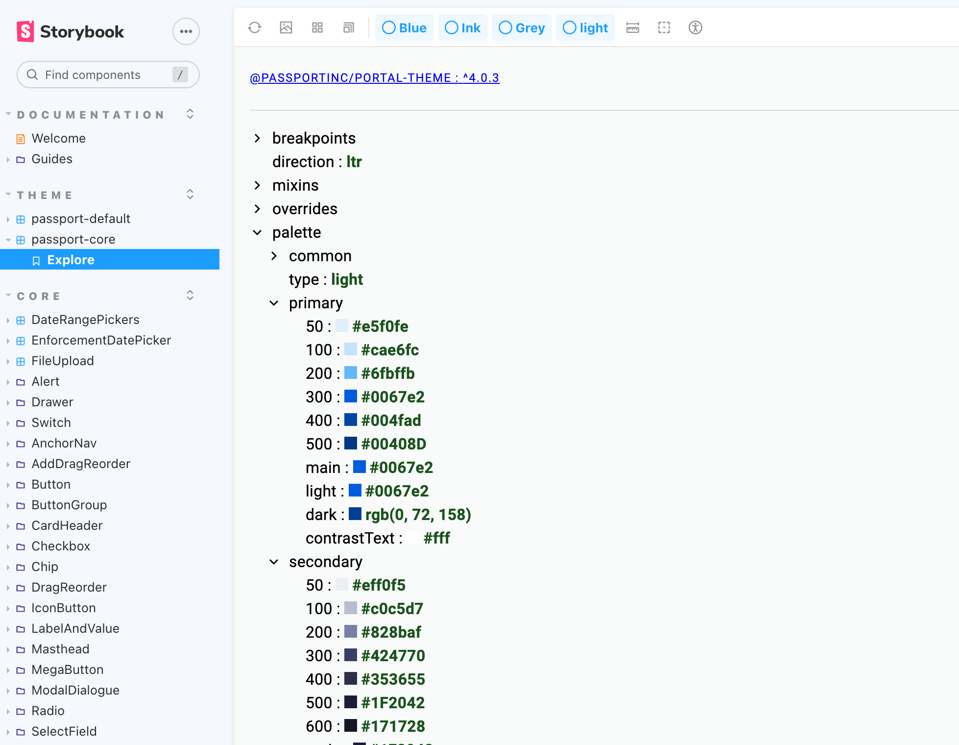The height and width of the screenshot is (745, 959).
Task: Collapse the palette section chevron
Action: point(258,232)
